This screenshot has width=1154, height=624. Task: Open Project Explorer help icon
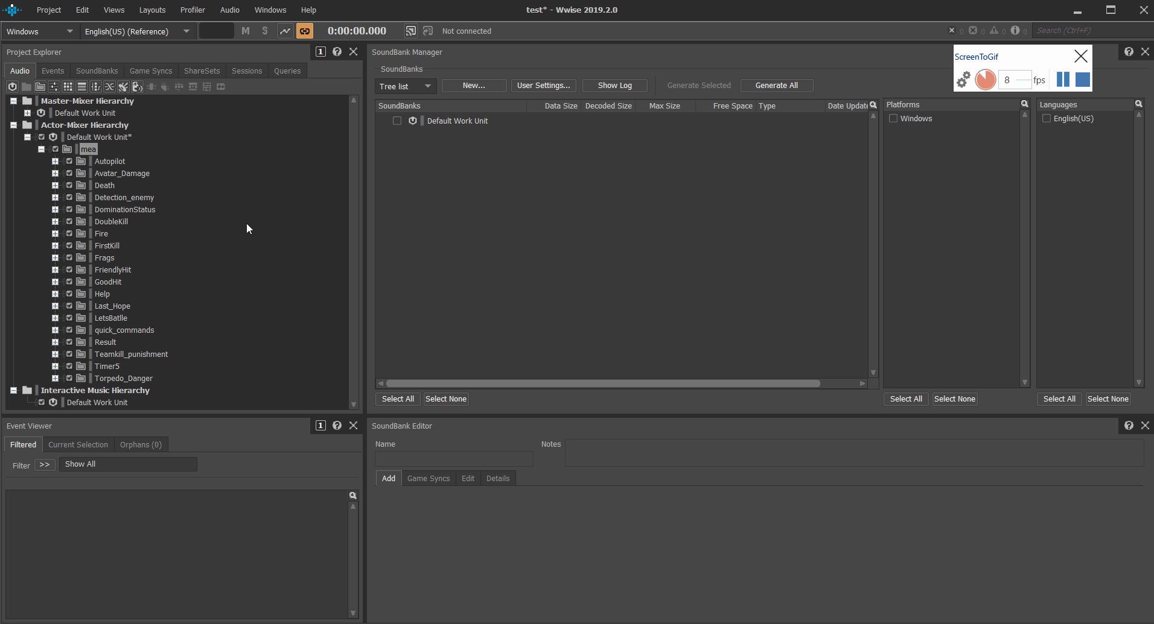[337, 52]
